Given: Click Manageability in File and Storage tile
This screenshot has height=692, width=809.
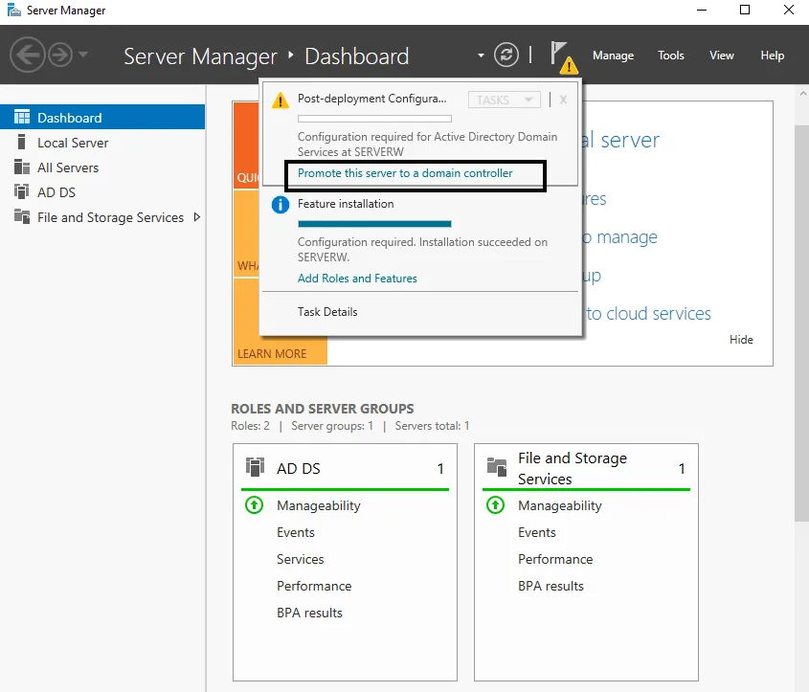Looking at the screenshot, I should (x=560, y=505).
